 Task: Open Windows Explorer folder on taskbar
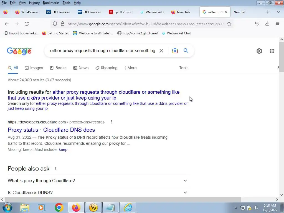(25, 207)
